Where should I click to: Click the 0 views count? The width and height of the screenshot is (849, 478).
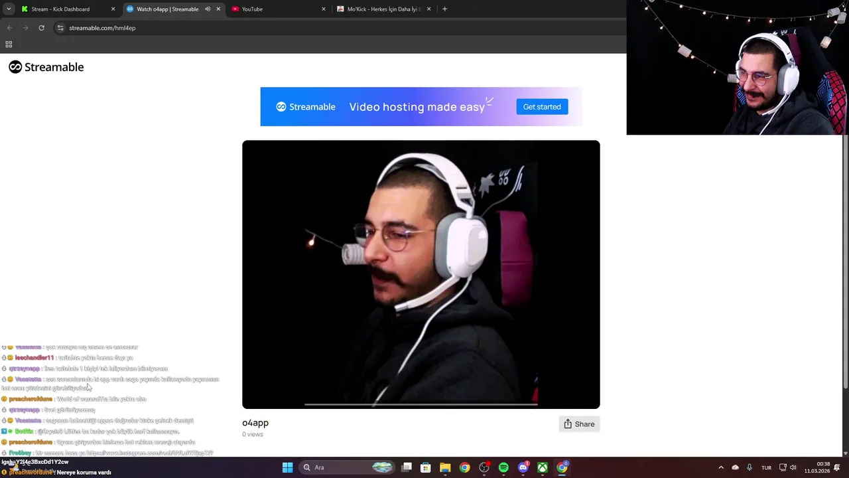(253, 434)
